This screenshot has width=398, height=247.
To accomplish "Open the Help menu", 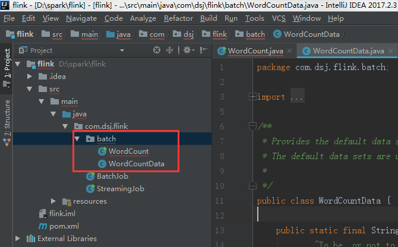I will point(336,18).
